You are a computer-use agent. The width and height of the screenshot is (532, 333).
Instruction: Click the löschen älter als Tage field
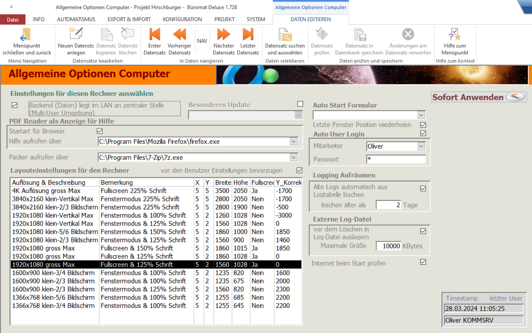point(388,205)
